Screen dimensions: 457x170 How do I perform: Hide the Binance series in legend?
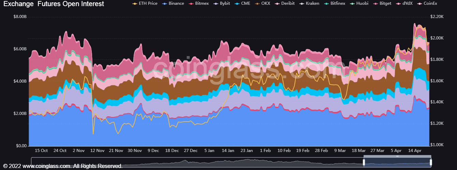point(174,3)
